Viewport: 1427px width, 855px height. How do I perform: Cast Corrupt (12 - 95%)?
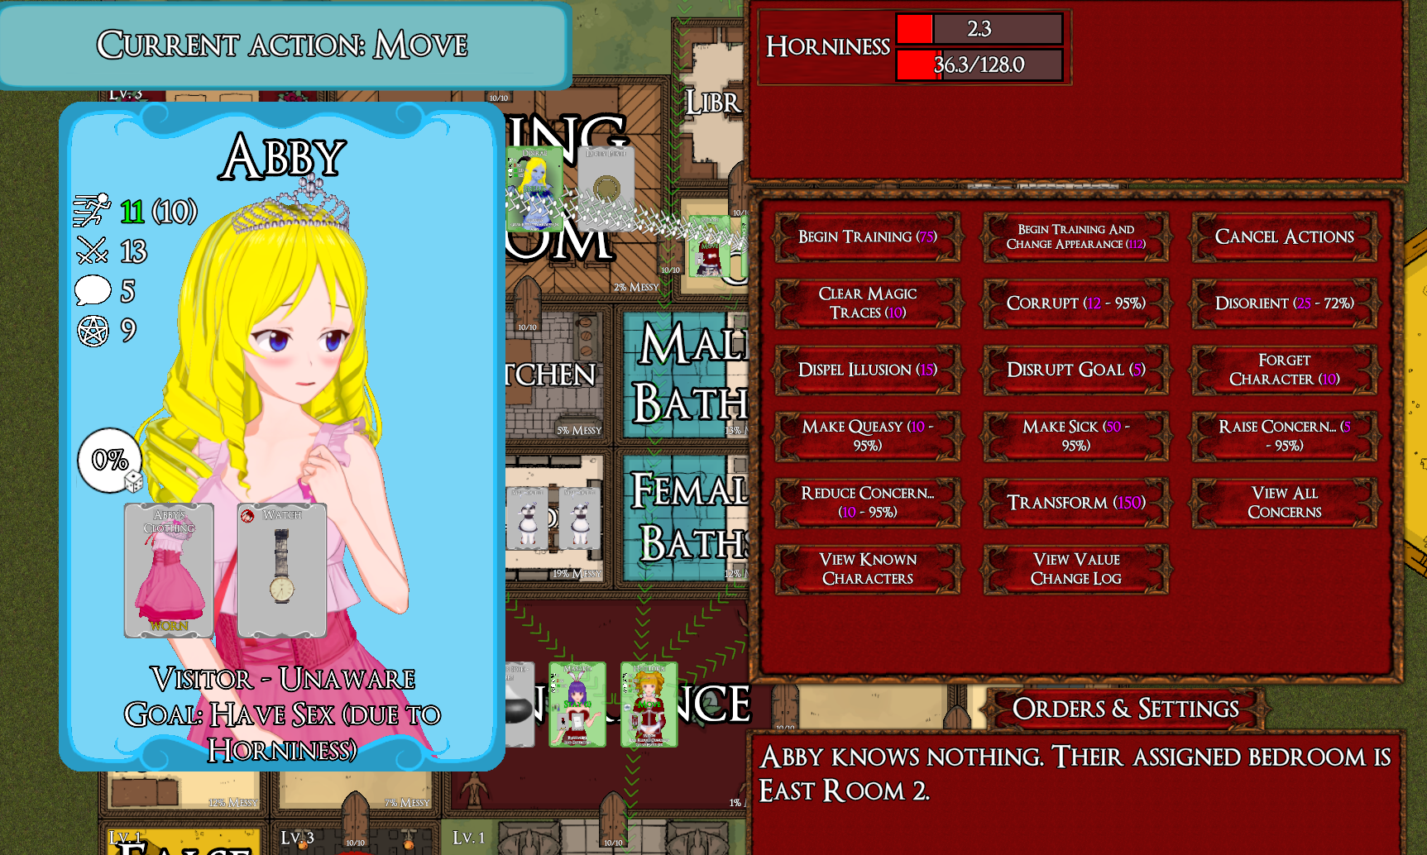point(1075,303)
